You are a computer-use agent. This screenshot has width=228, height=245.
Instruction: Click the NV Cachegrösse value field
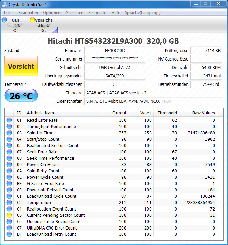(x=206, y=59)
